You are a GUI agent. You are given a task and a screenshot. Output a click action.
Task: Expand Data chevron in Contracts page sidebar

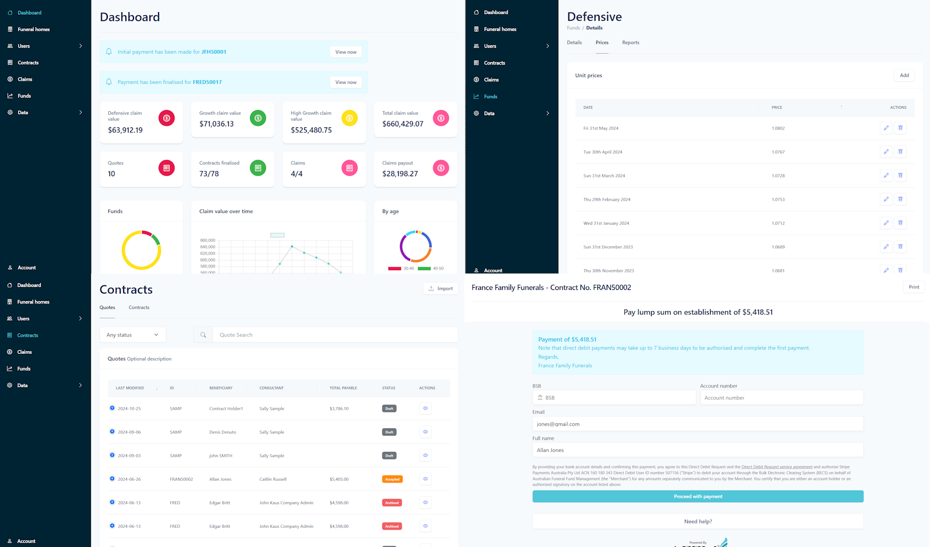pos(80,385)
